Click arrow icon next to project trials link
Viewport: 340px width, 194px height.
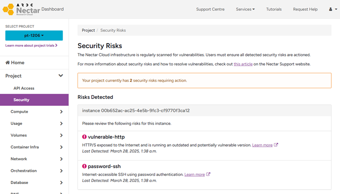[x=57, y=45]
